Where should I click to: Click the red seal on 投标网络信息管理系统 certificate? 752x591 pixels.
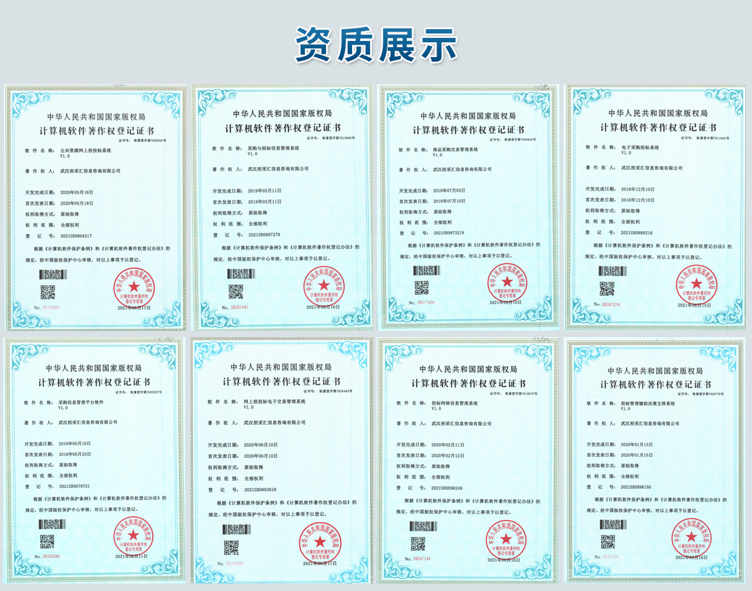point(506,539)
